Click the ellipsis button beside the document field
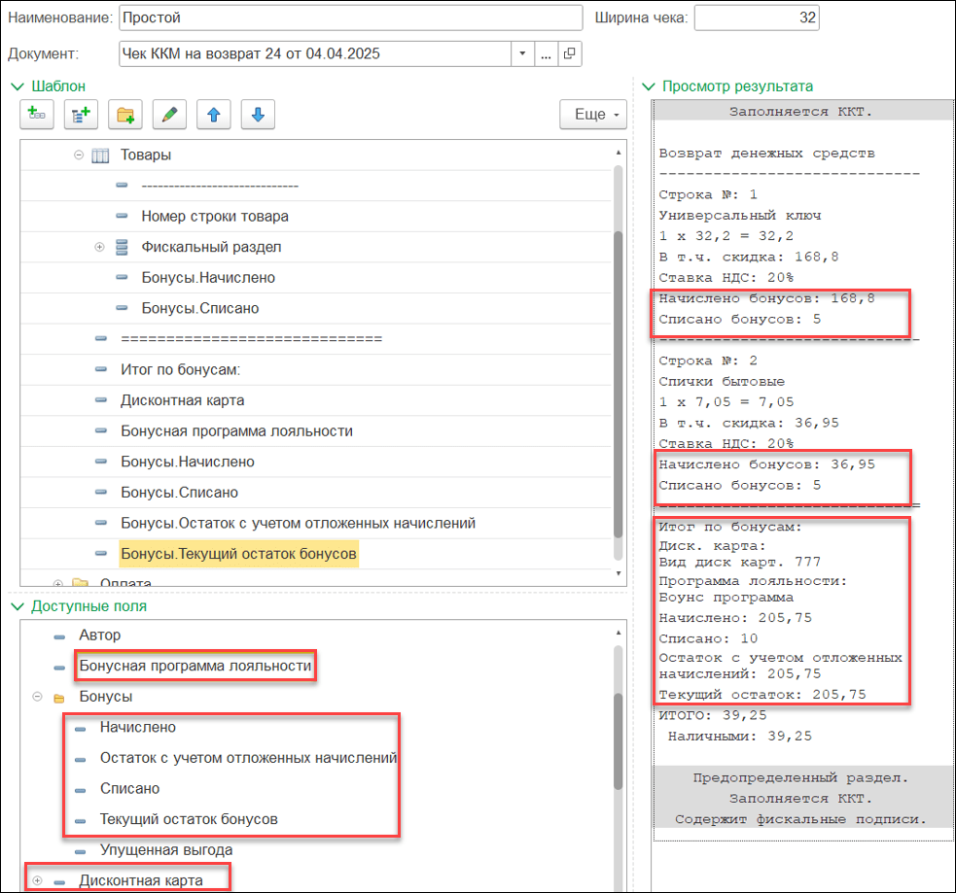Image resolution: width=956 pixels, height=893 pixels. [547, 53]
